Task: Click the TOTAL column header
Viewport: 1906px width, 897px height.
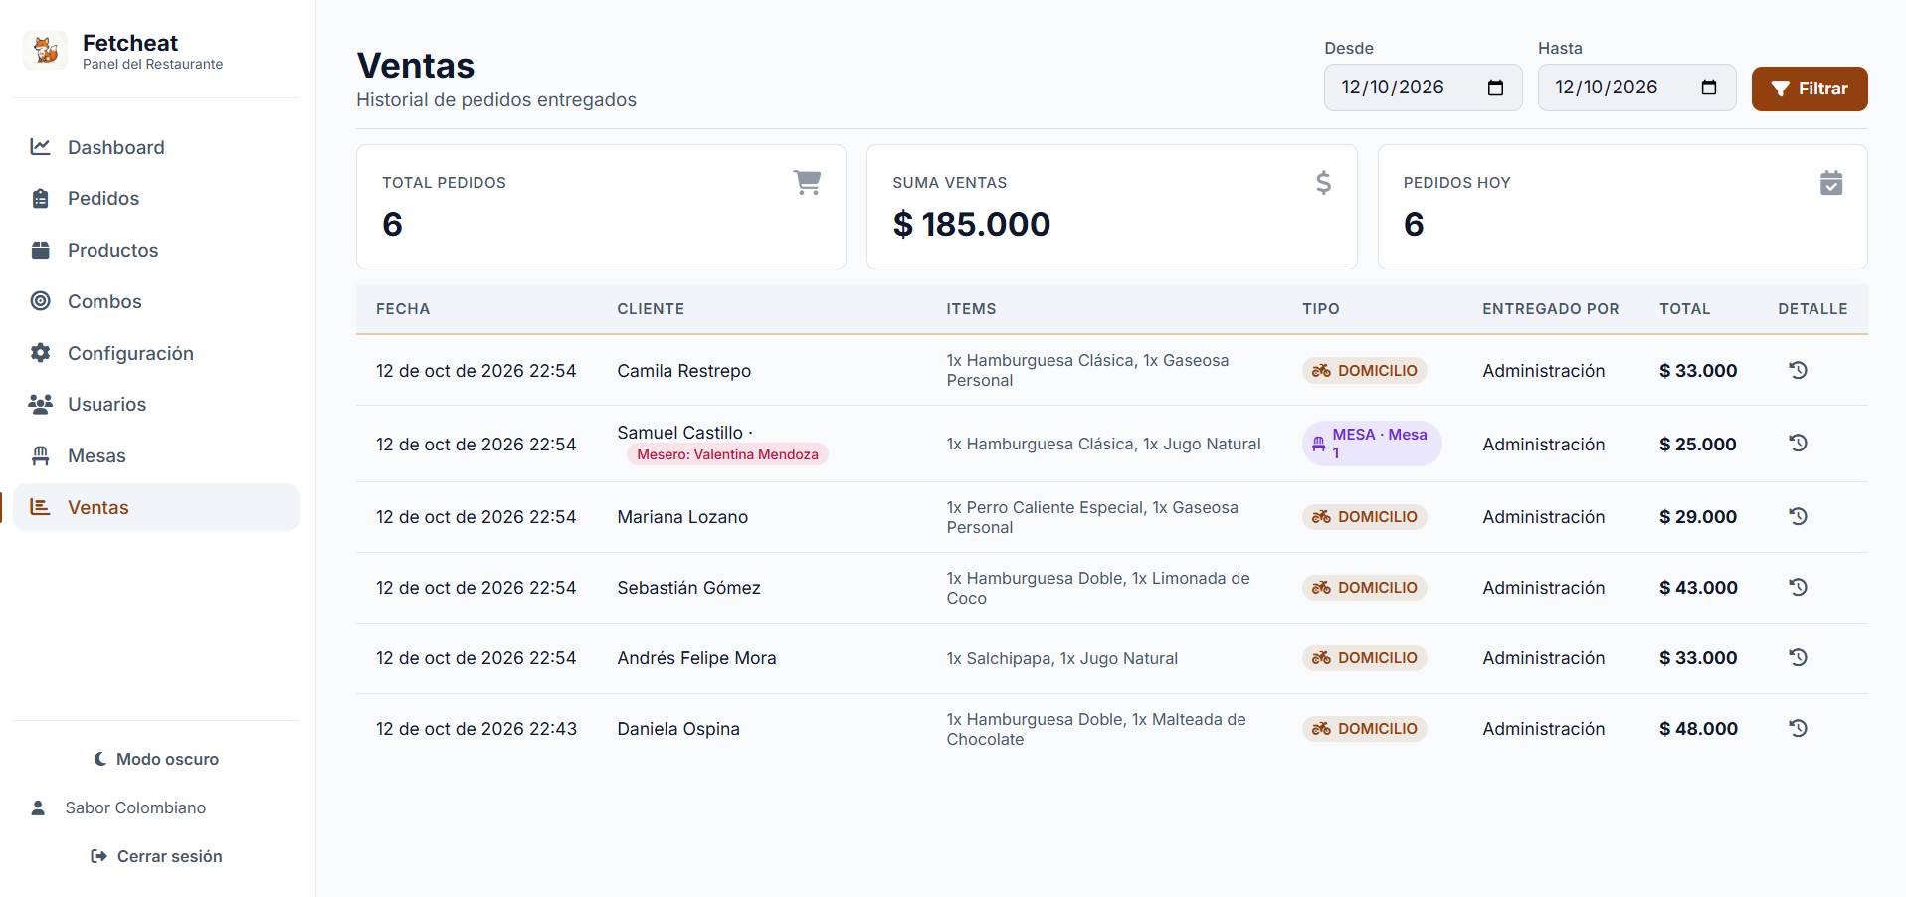Action: (x=1684, y=309)
